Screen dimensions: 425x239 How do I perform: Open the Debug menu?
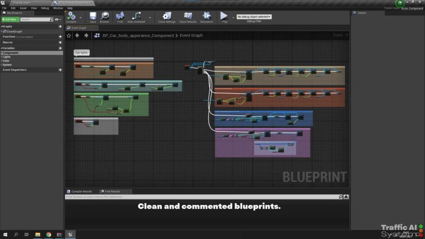tap(45, 8)
